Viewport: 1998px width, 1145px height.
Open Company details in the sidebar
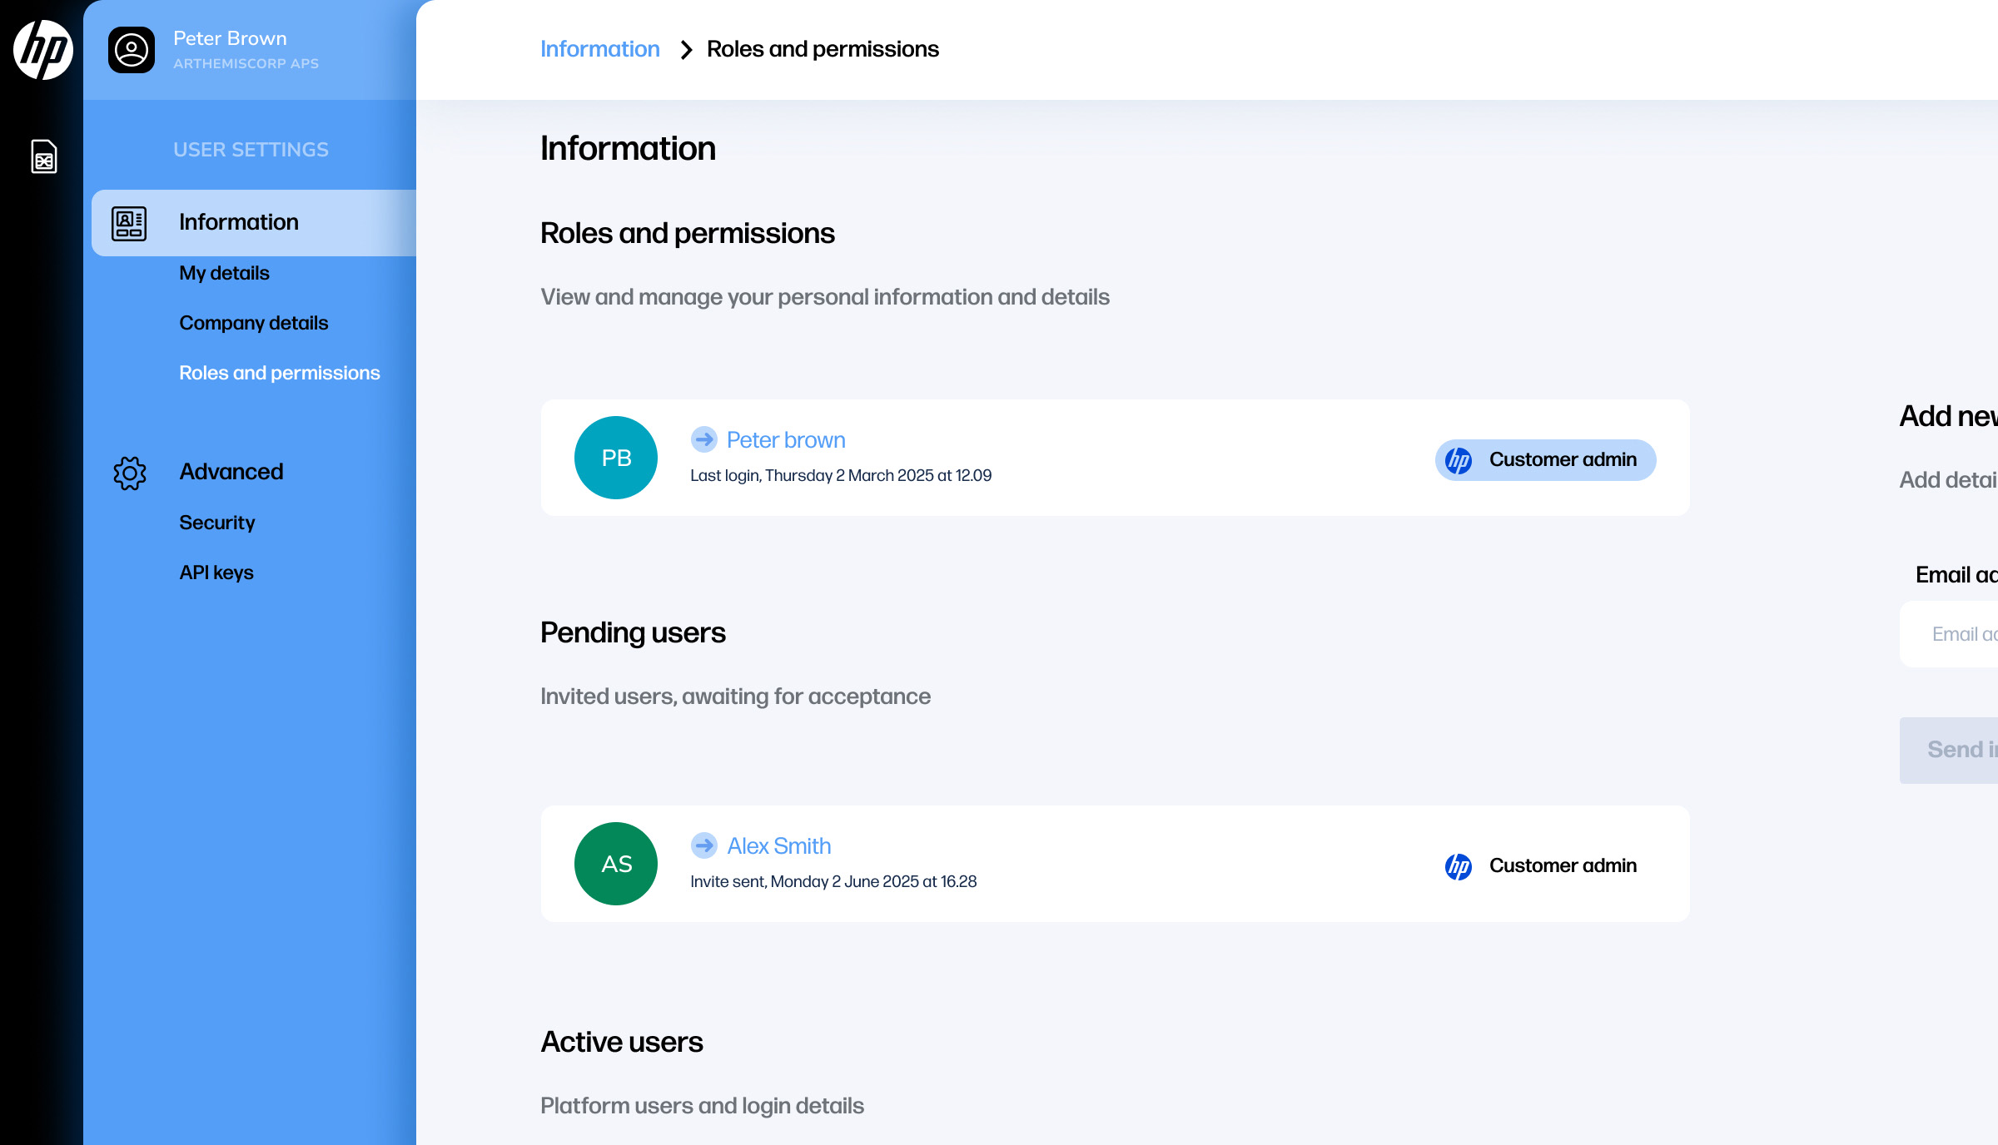tap(253, 323)
